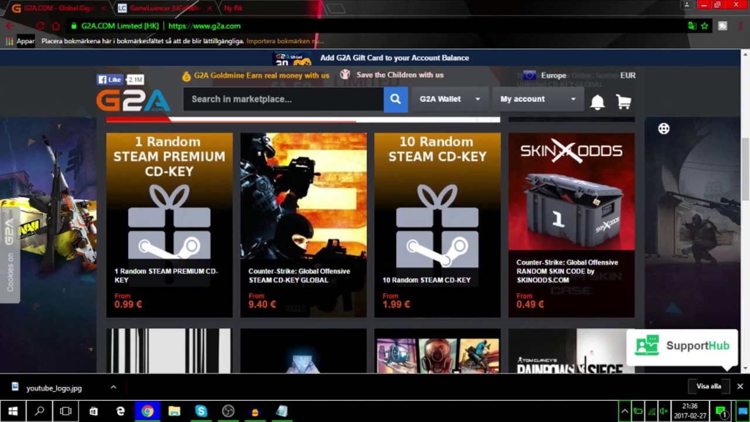Click the volume icon in system tray

pyautogui.click(x=664, y=411)
